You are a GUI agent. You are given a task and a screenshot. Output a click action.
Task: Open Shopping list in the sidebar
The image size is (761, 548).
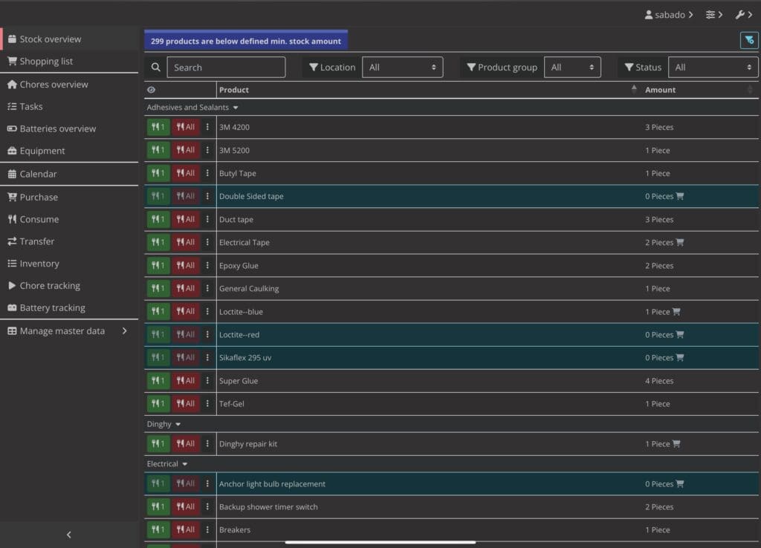(46, 62)
